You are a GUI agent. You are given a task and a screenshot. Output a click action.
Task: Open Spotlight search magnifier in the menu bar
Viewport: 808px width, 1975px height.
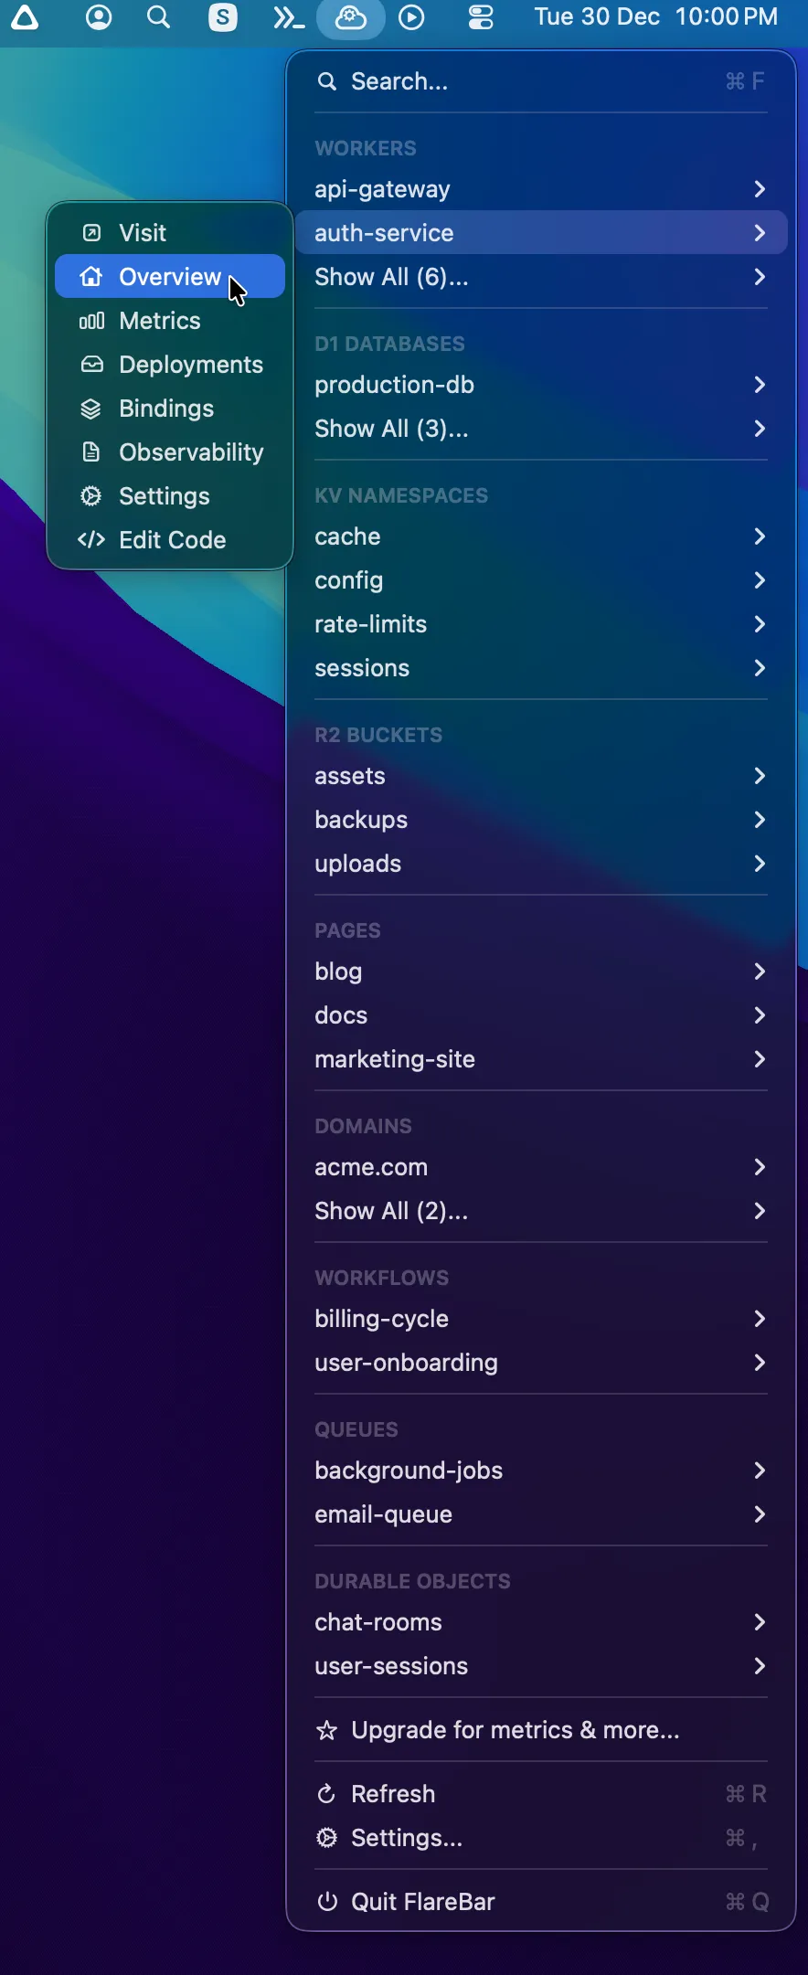click(x=158, y=17)
